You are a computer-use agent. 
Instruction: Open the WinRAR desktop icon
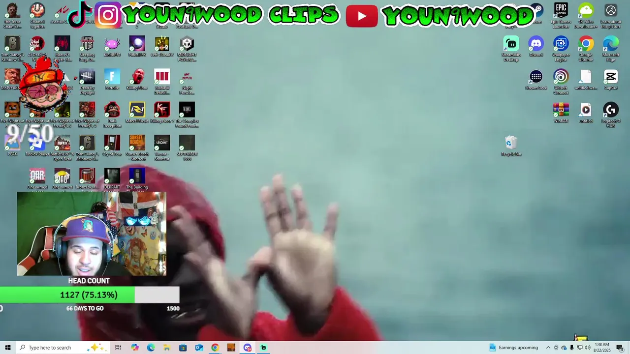click(561, 113)
